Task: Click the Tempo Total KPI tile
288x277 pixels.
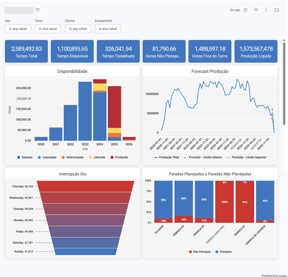Action: tap(26, 52)
